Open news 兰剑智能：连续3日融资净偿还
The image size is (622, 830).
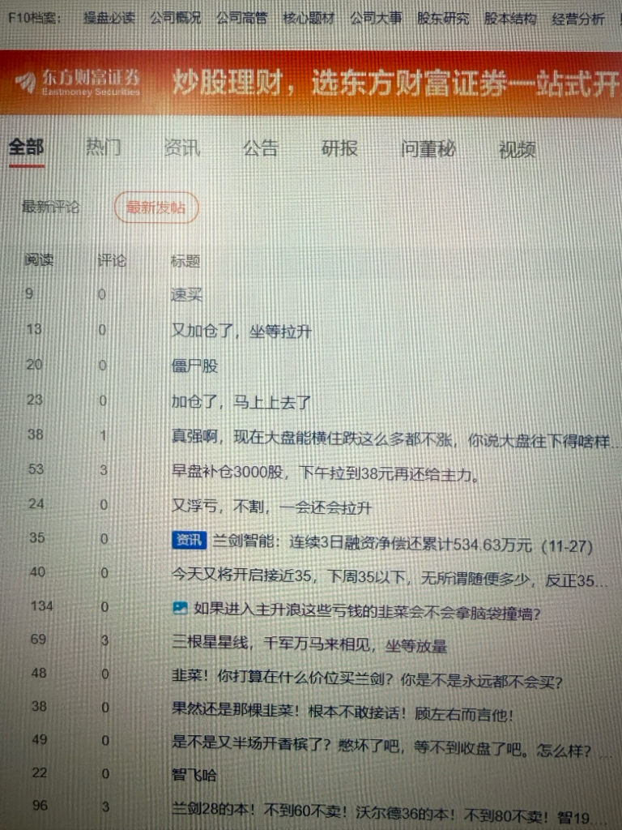[x=403, y=544]
